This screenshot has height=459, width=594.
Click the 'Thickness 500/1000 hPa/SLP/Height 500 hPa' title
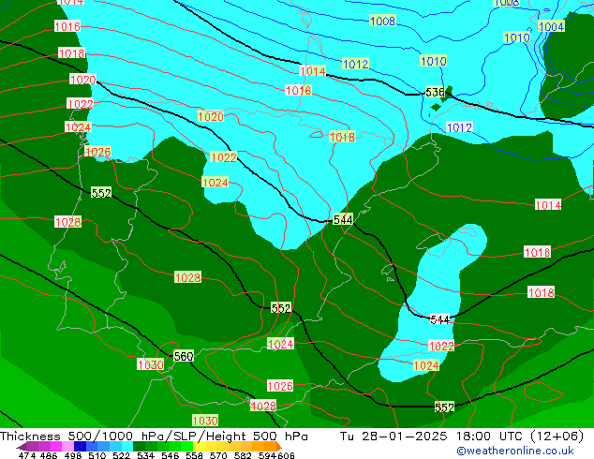154,437
